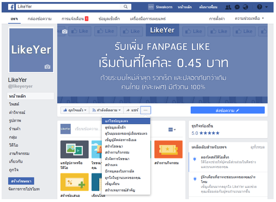The height and width of the screenshot is (202, 276).
Task: Switch to เครื่องมือการเผยแพร่ tab
Action: pyautogui.click(x=147, y=19)
